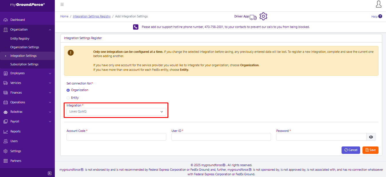This screenshot has width=386, height=177.
Task: Click the warning exclamation icon in notice
Action: [x=71, y=53]
